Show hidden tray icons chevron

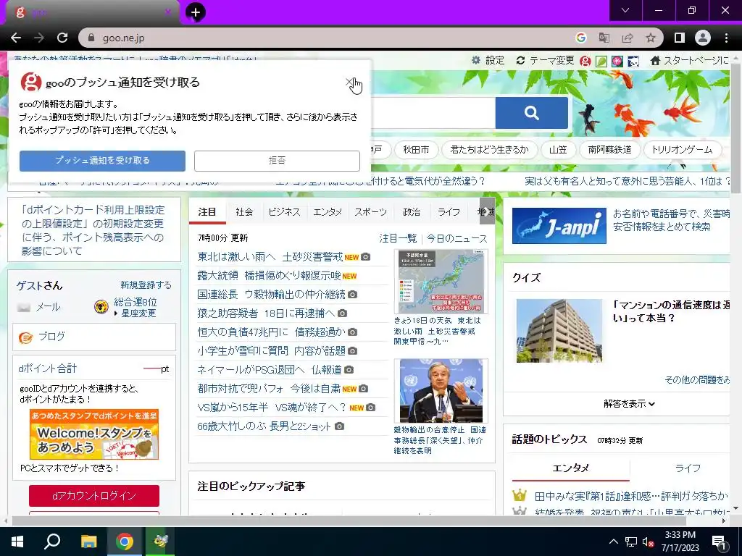pyautogui.click(x=613, y=542)
